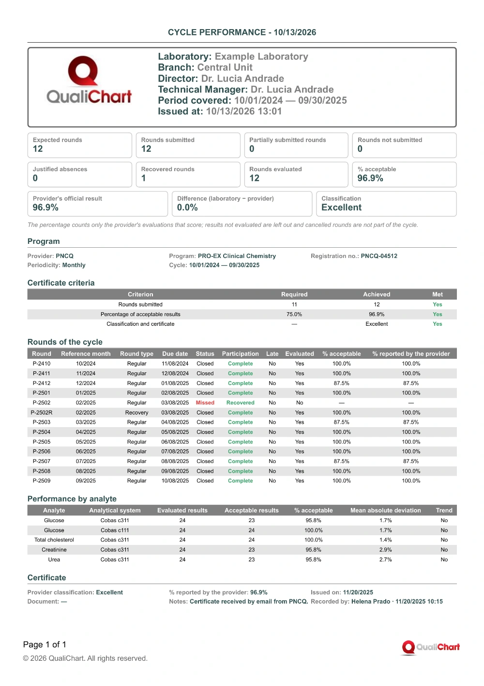Select the 'Rounds not submitted' card

404,145
